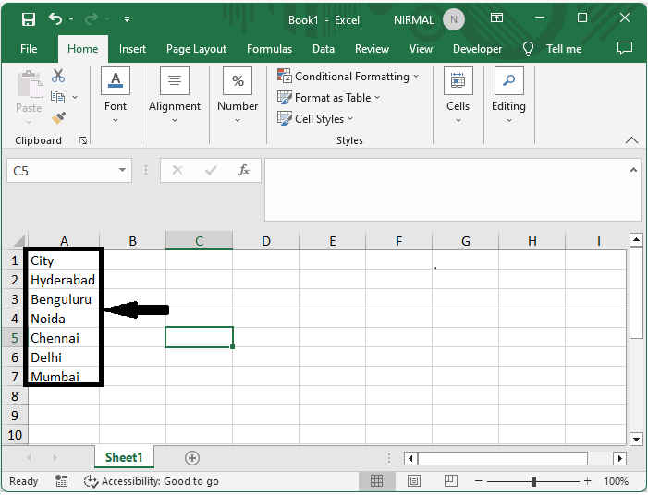Click the horizontal scrollbar left arrow

tap(410, 458)
